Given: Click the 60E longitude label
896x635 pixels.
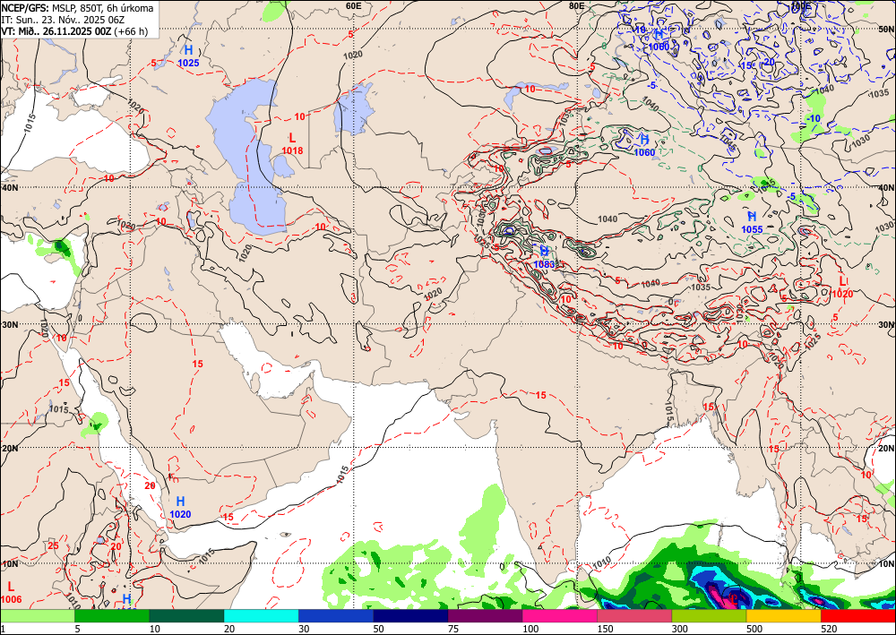Looking at the screenshot, I should [x=354, y=5].
